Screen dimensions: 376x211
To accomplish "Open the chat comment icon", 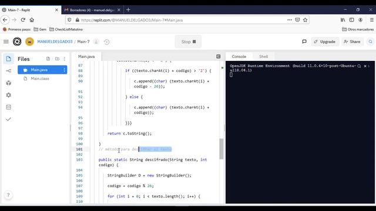I will click(x=304, y=42).
